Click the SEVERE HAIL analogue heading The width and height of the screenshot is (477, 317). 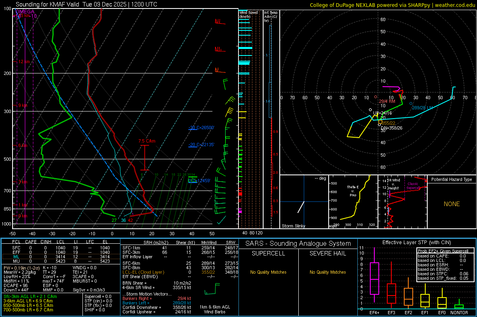point(327,253)
